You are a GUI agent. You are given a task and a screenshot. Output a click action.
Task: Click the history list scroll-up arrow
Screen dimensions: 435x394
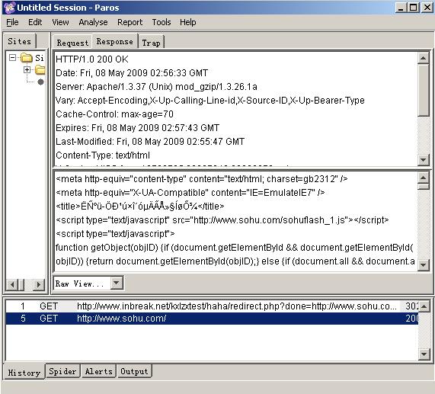point(424,306)
